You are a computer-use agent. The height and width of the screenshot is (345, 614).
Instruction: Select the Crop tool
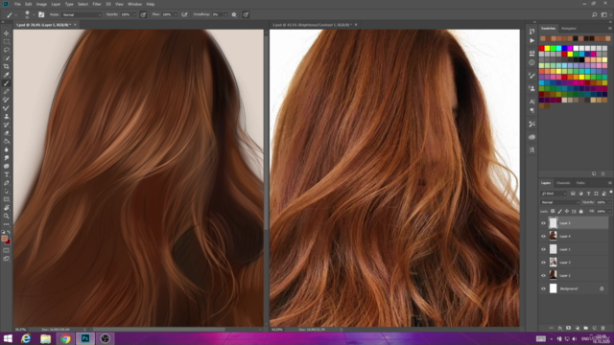tap(7, 66)
